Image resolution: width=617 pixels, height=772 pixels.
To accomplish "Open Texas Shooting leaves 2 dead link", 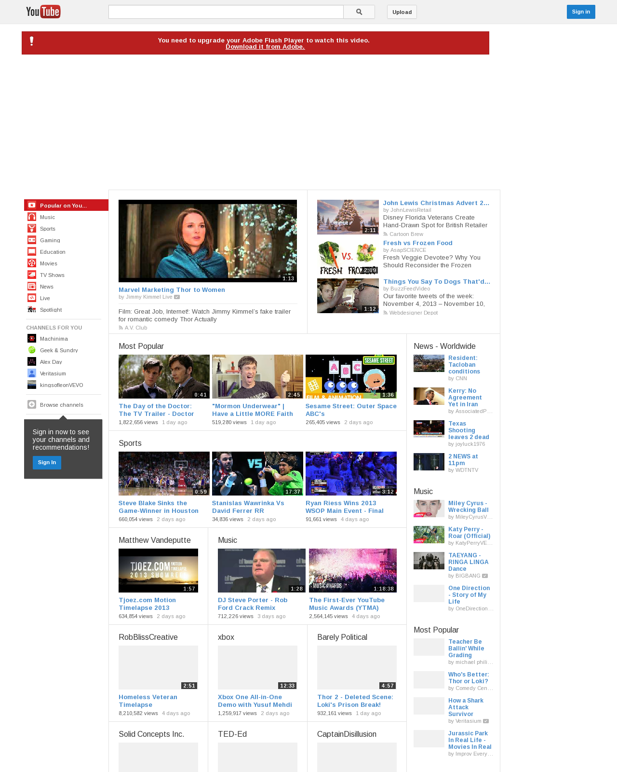I will [469, 430].
